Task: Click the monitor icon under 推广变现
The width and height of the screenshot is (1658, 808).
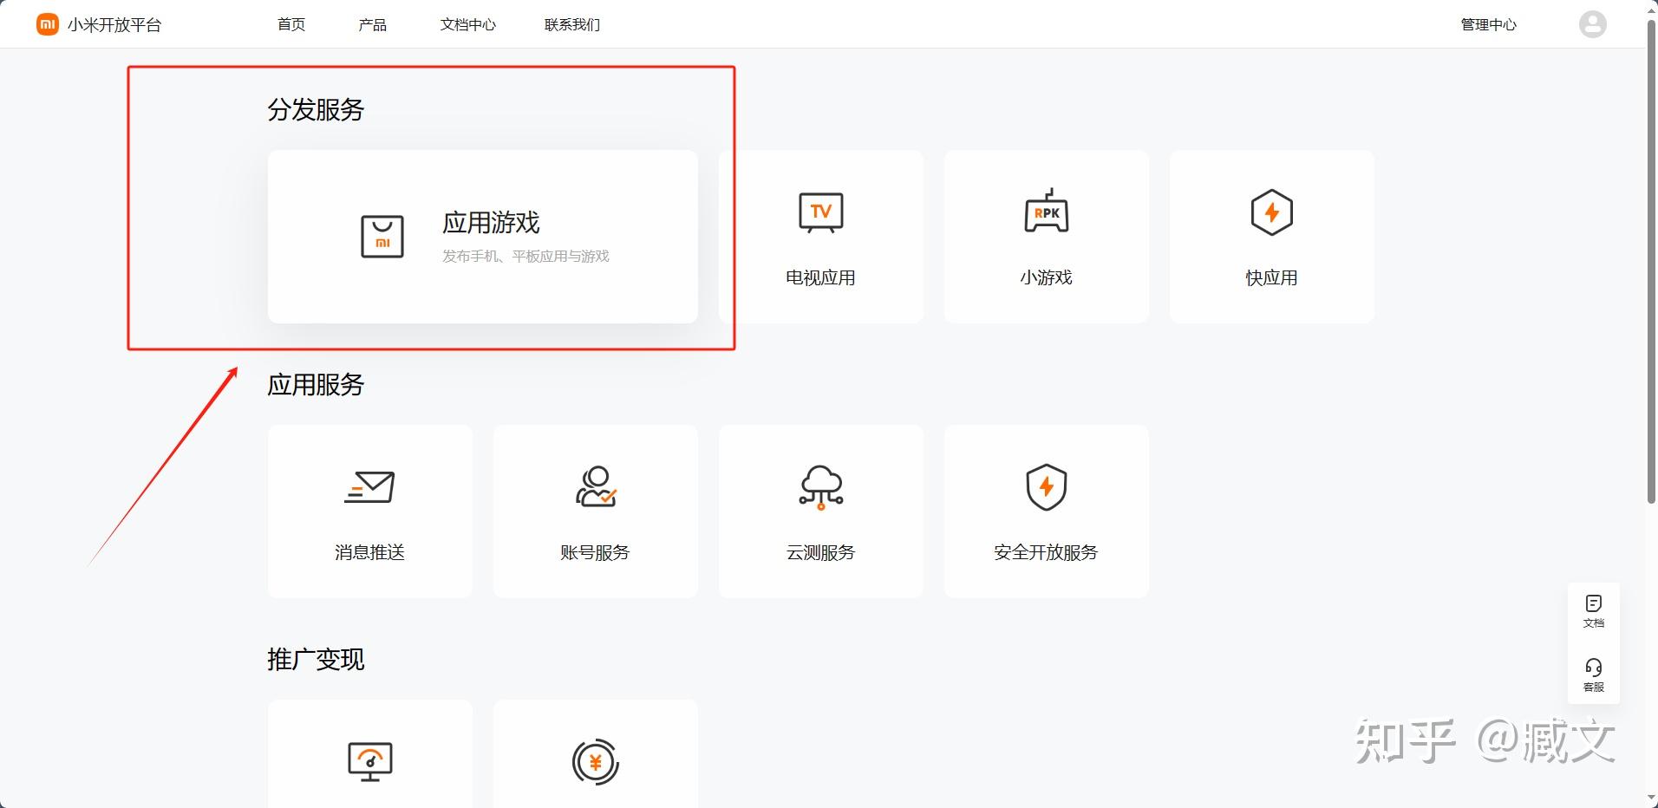Action: (x=369, y=763)
